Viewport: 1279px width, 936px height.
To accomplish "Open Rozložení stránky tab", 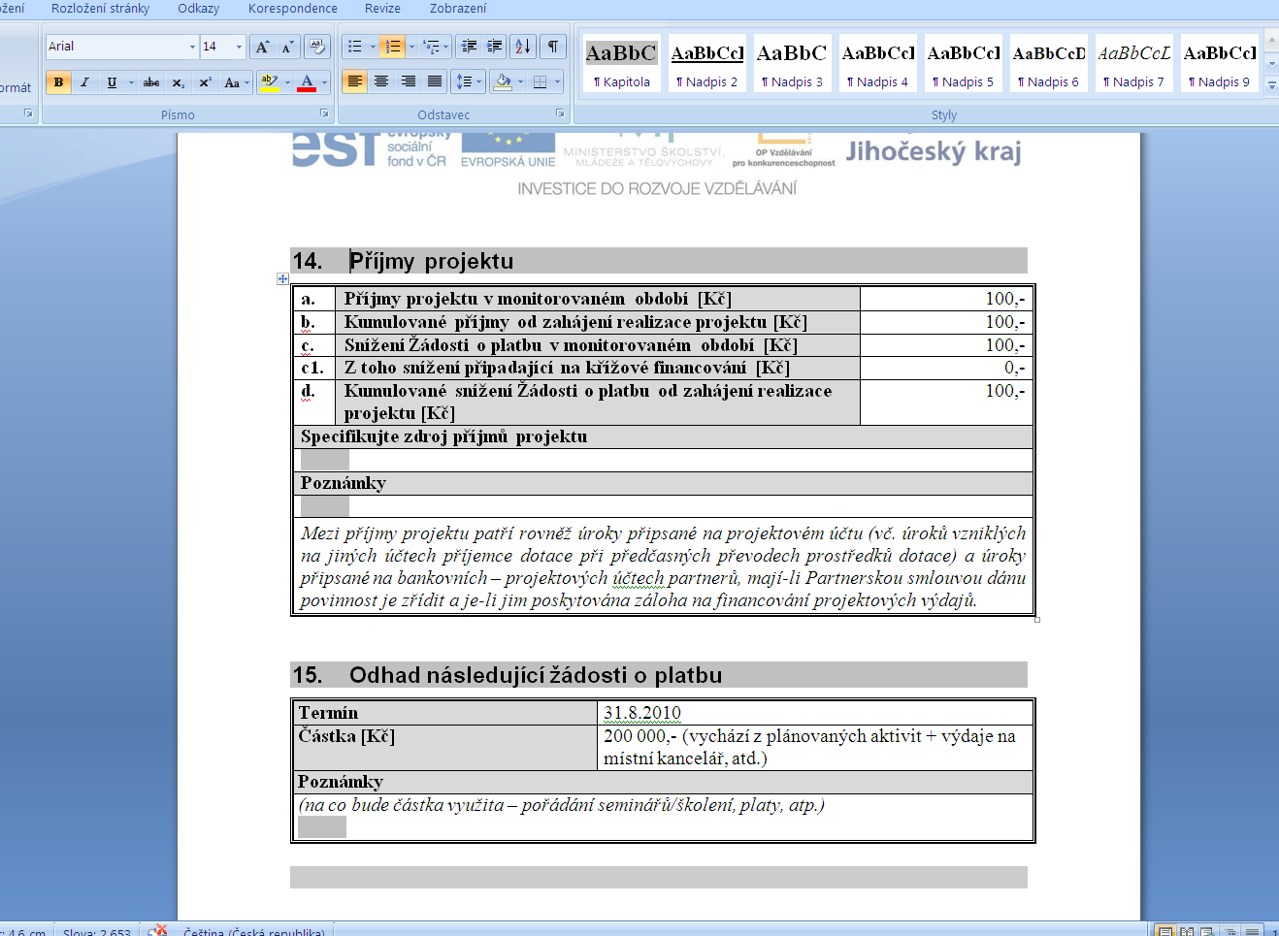I will coord(100,9).
